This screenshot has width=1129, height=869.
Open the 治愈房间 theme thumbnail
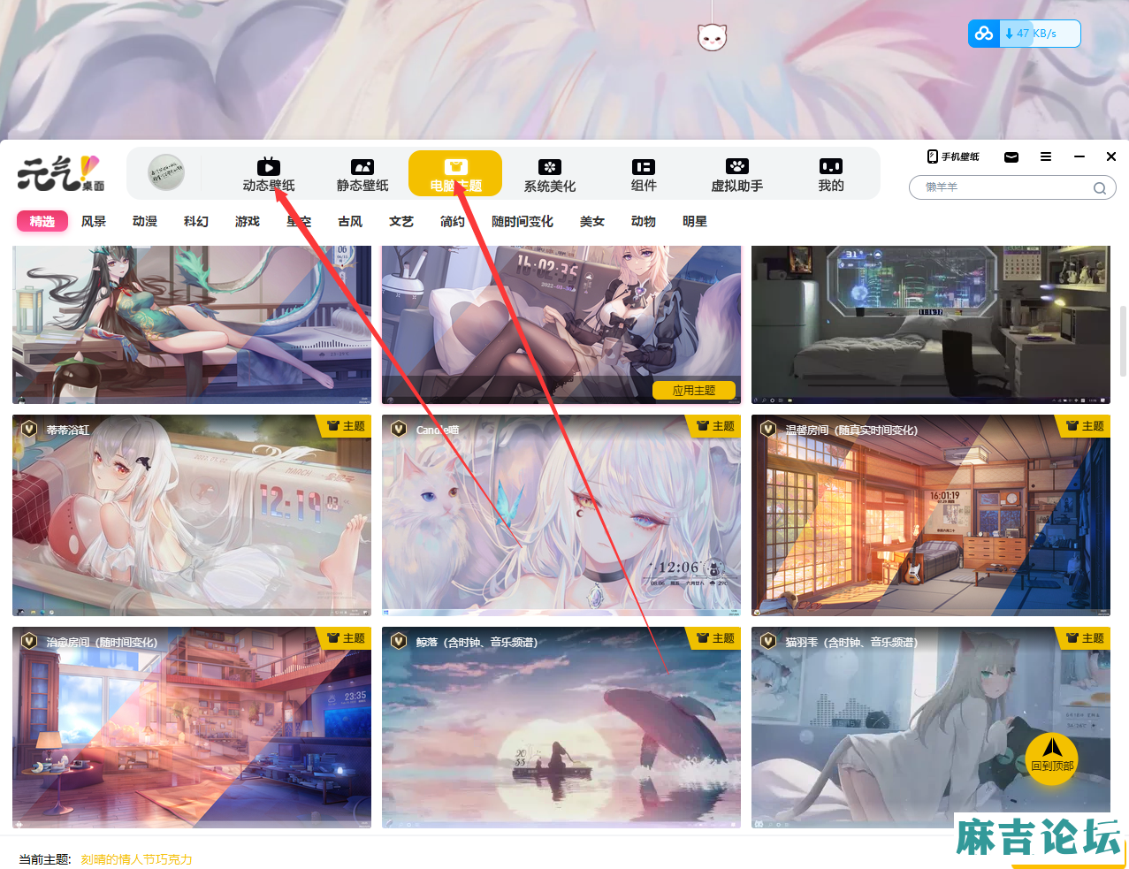click(x=192, y=728)
